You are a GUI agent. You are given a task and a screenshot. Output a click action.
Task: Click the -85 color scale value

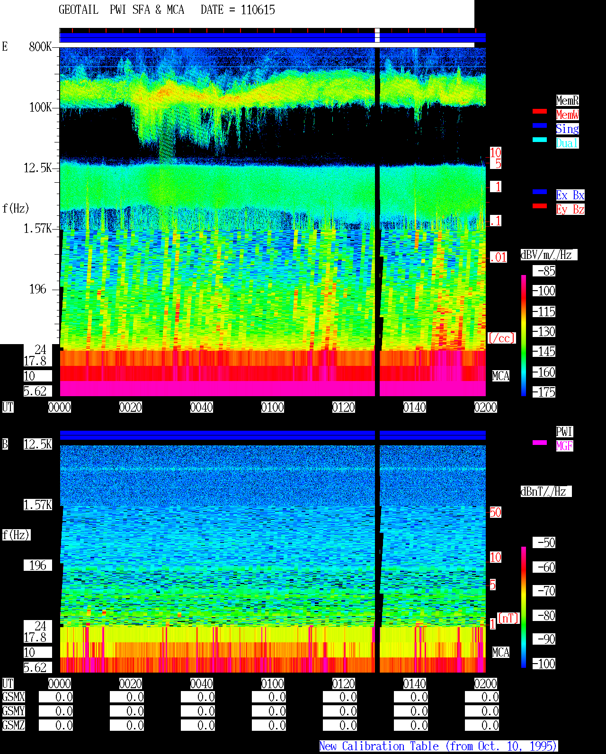[x=544, y=271]
